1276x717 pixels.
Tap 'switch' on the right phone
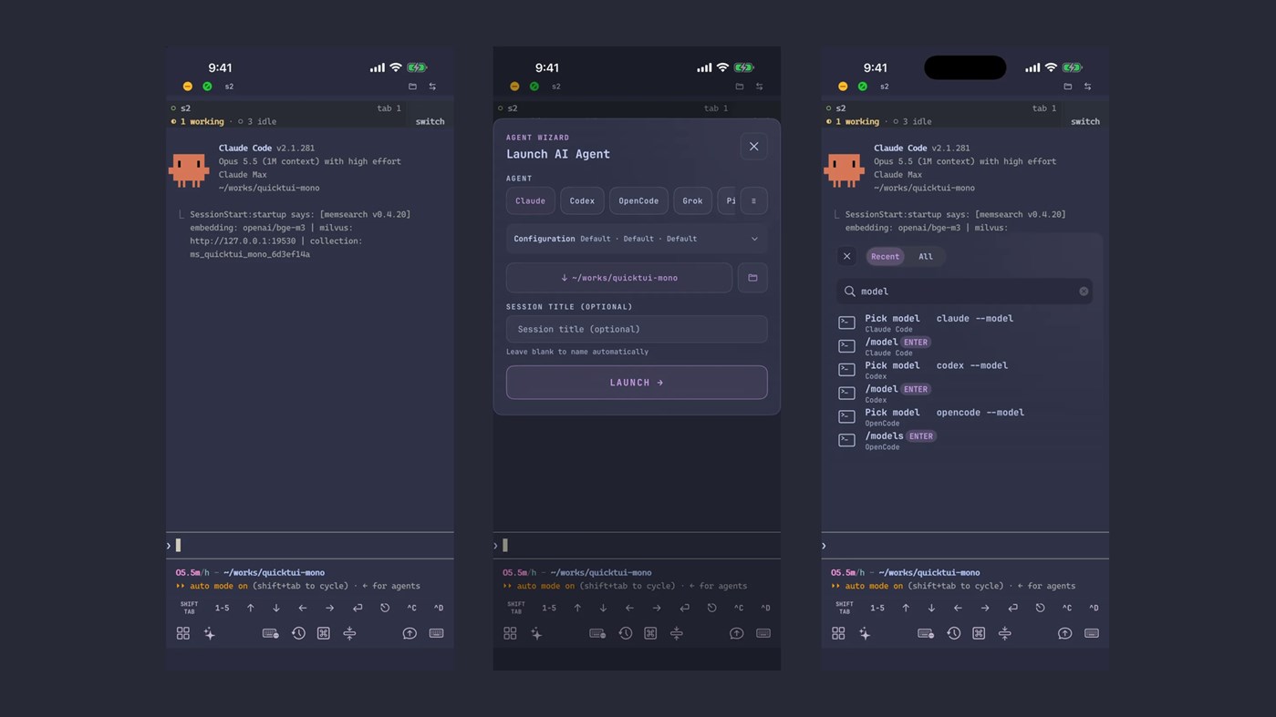click(1085, 121)
